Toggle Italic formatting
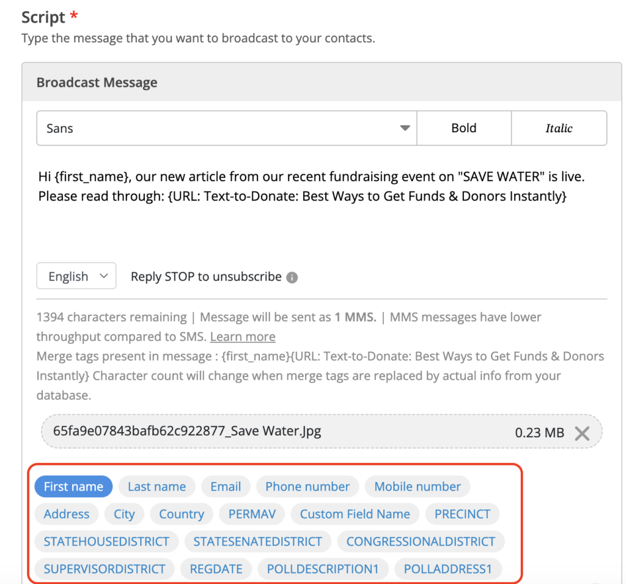This screenshot has width=626, height=584. pos(559,128)
